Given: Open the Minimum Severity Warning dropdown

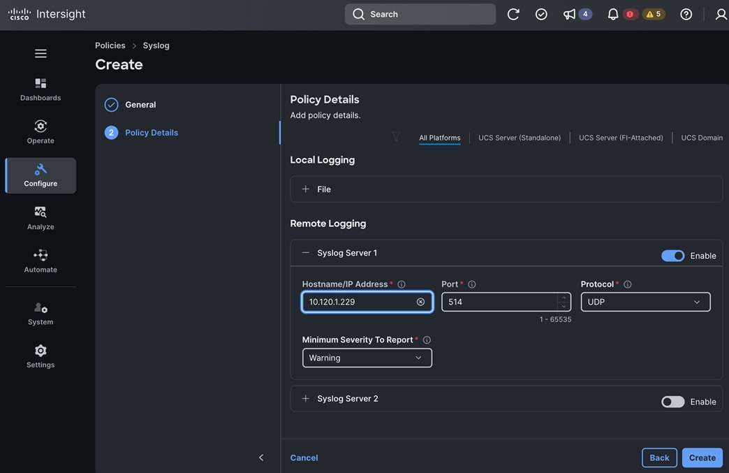Looking at the screenshot, I should click(x=367, y=358).
